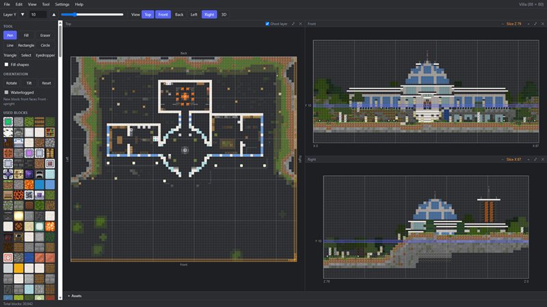This screenshot has height=307, width=547.
Task: Select the red and white target block
Action: [8, 258]
